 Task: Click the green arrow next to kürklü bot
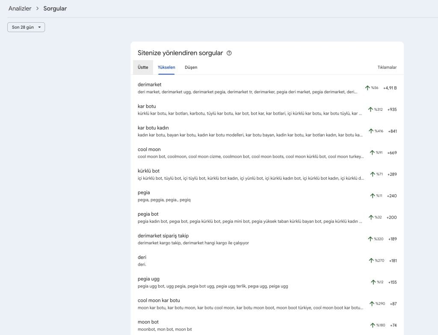tap(373, 174)
